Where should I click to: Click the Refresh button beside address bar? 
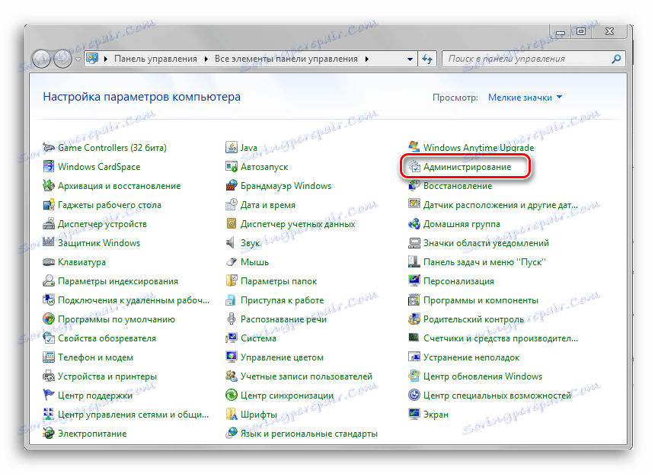click(427, 59)
